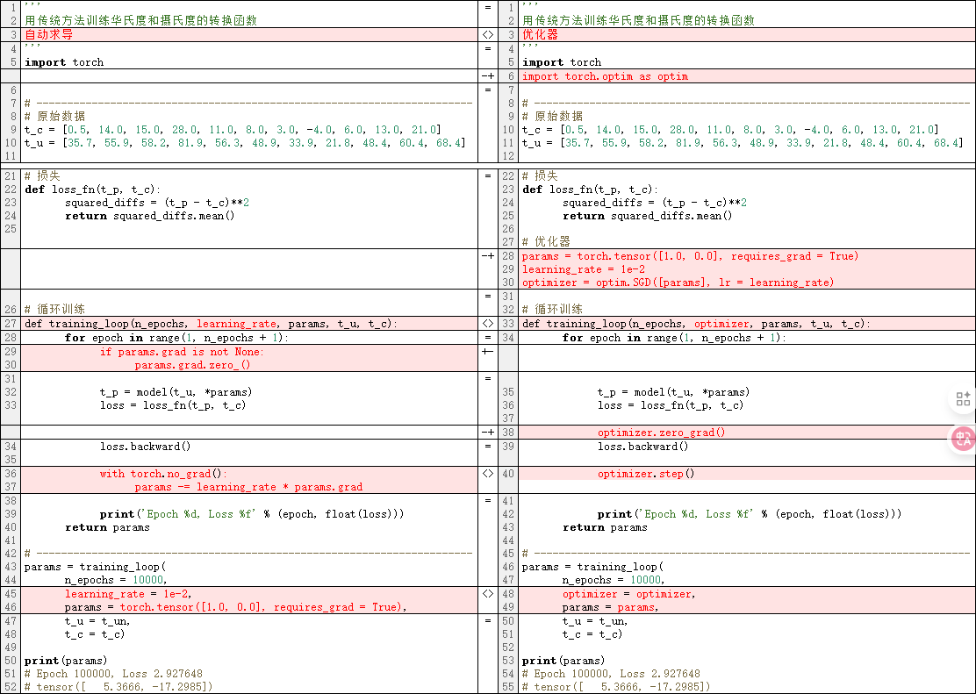This screenshot has width=976, height=694.
Task: Click the line 'import torch.optim as optim'
Action: pos(605,76)
